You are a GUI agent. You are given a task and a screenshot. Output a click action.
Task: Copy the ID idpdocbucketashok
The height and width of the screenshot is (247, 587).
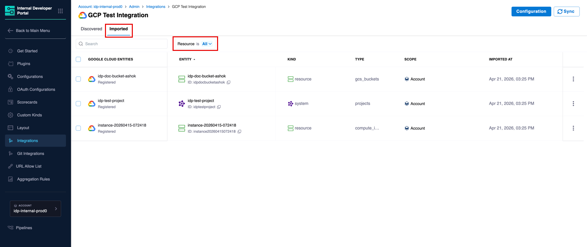coord(229,82)
